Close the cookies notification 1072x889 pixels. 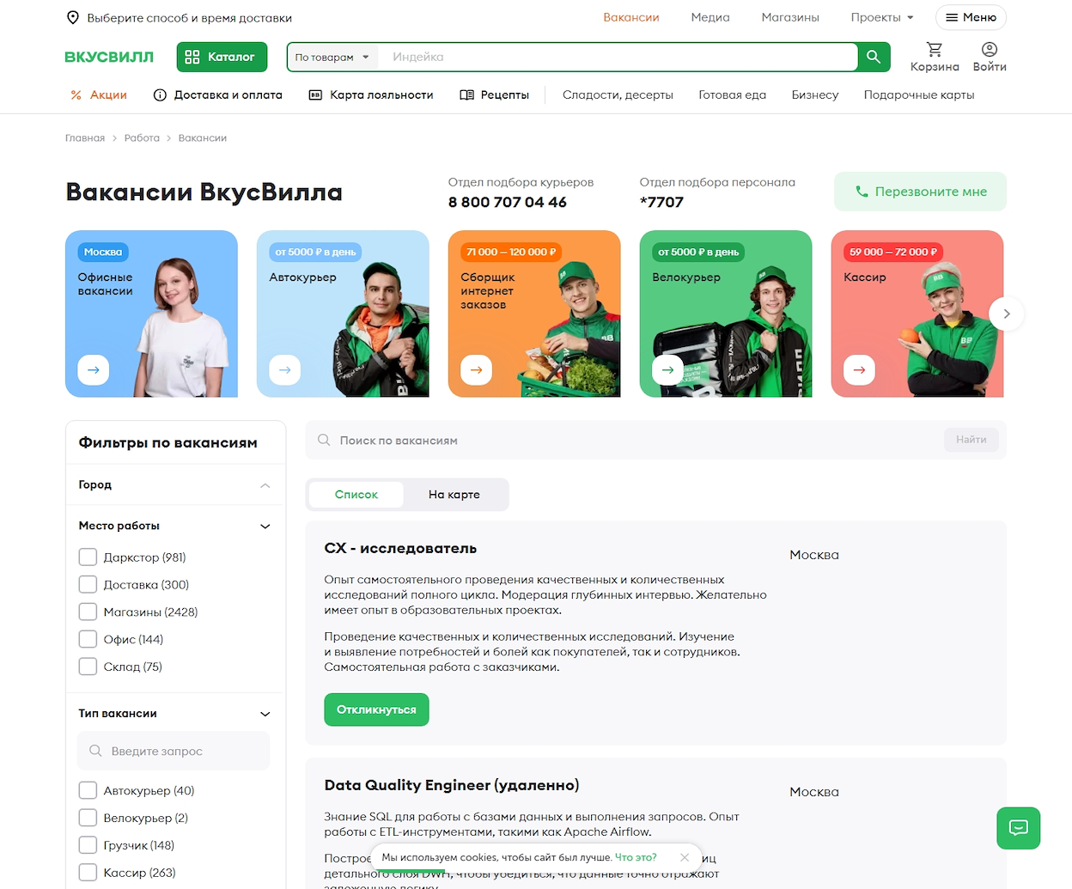[x=685, y=857]
